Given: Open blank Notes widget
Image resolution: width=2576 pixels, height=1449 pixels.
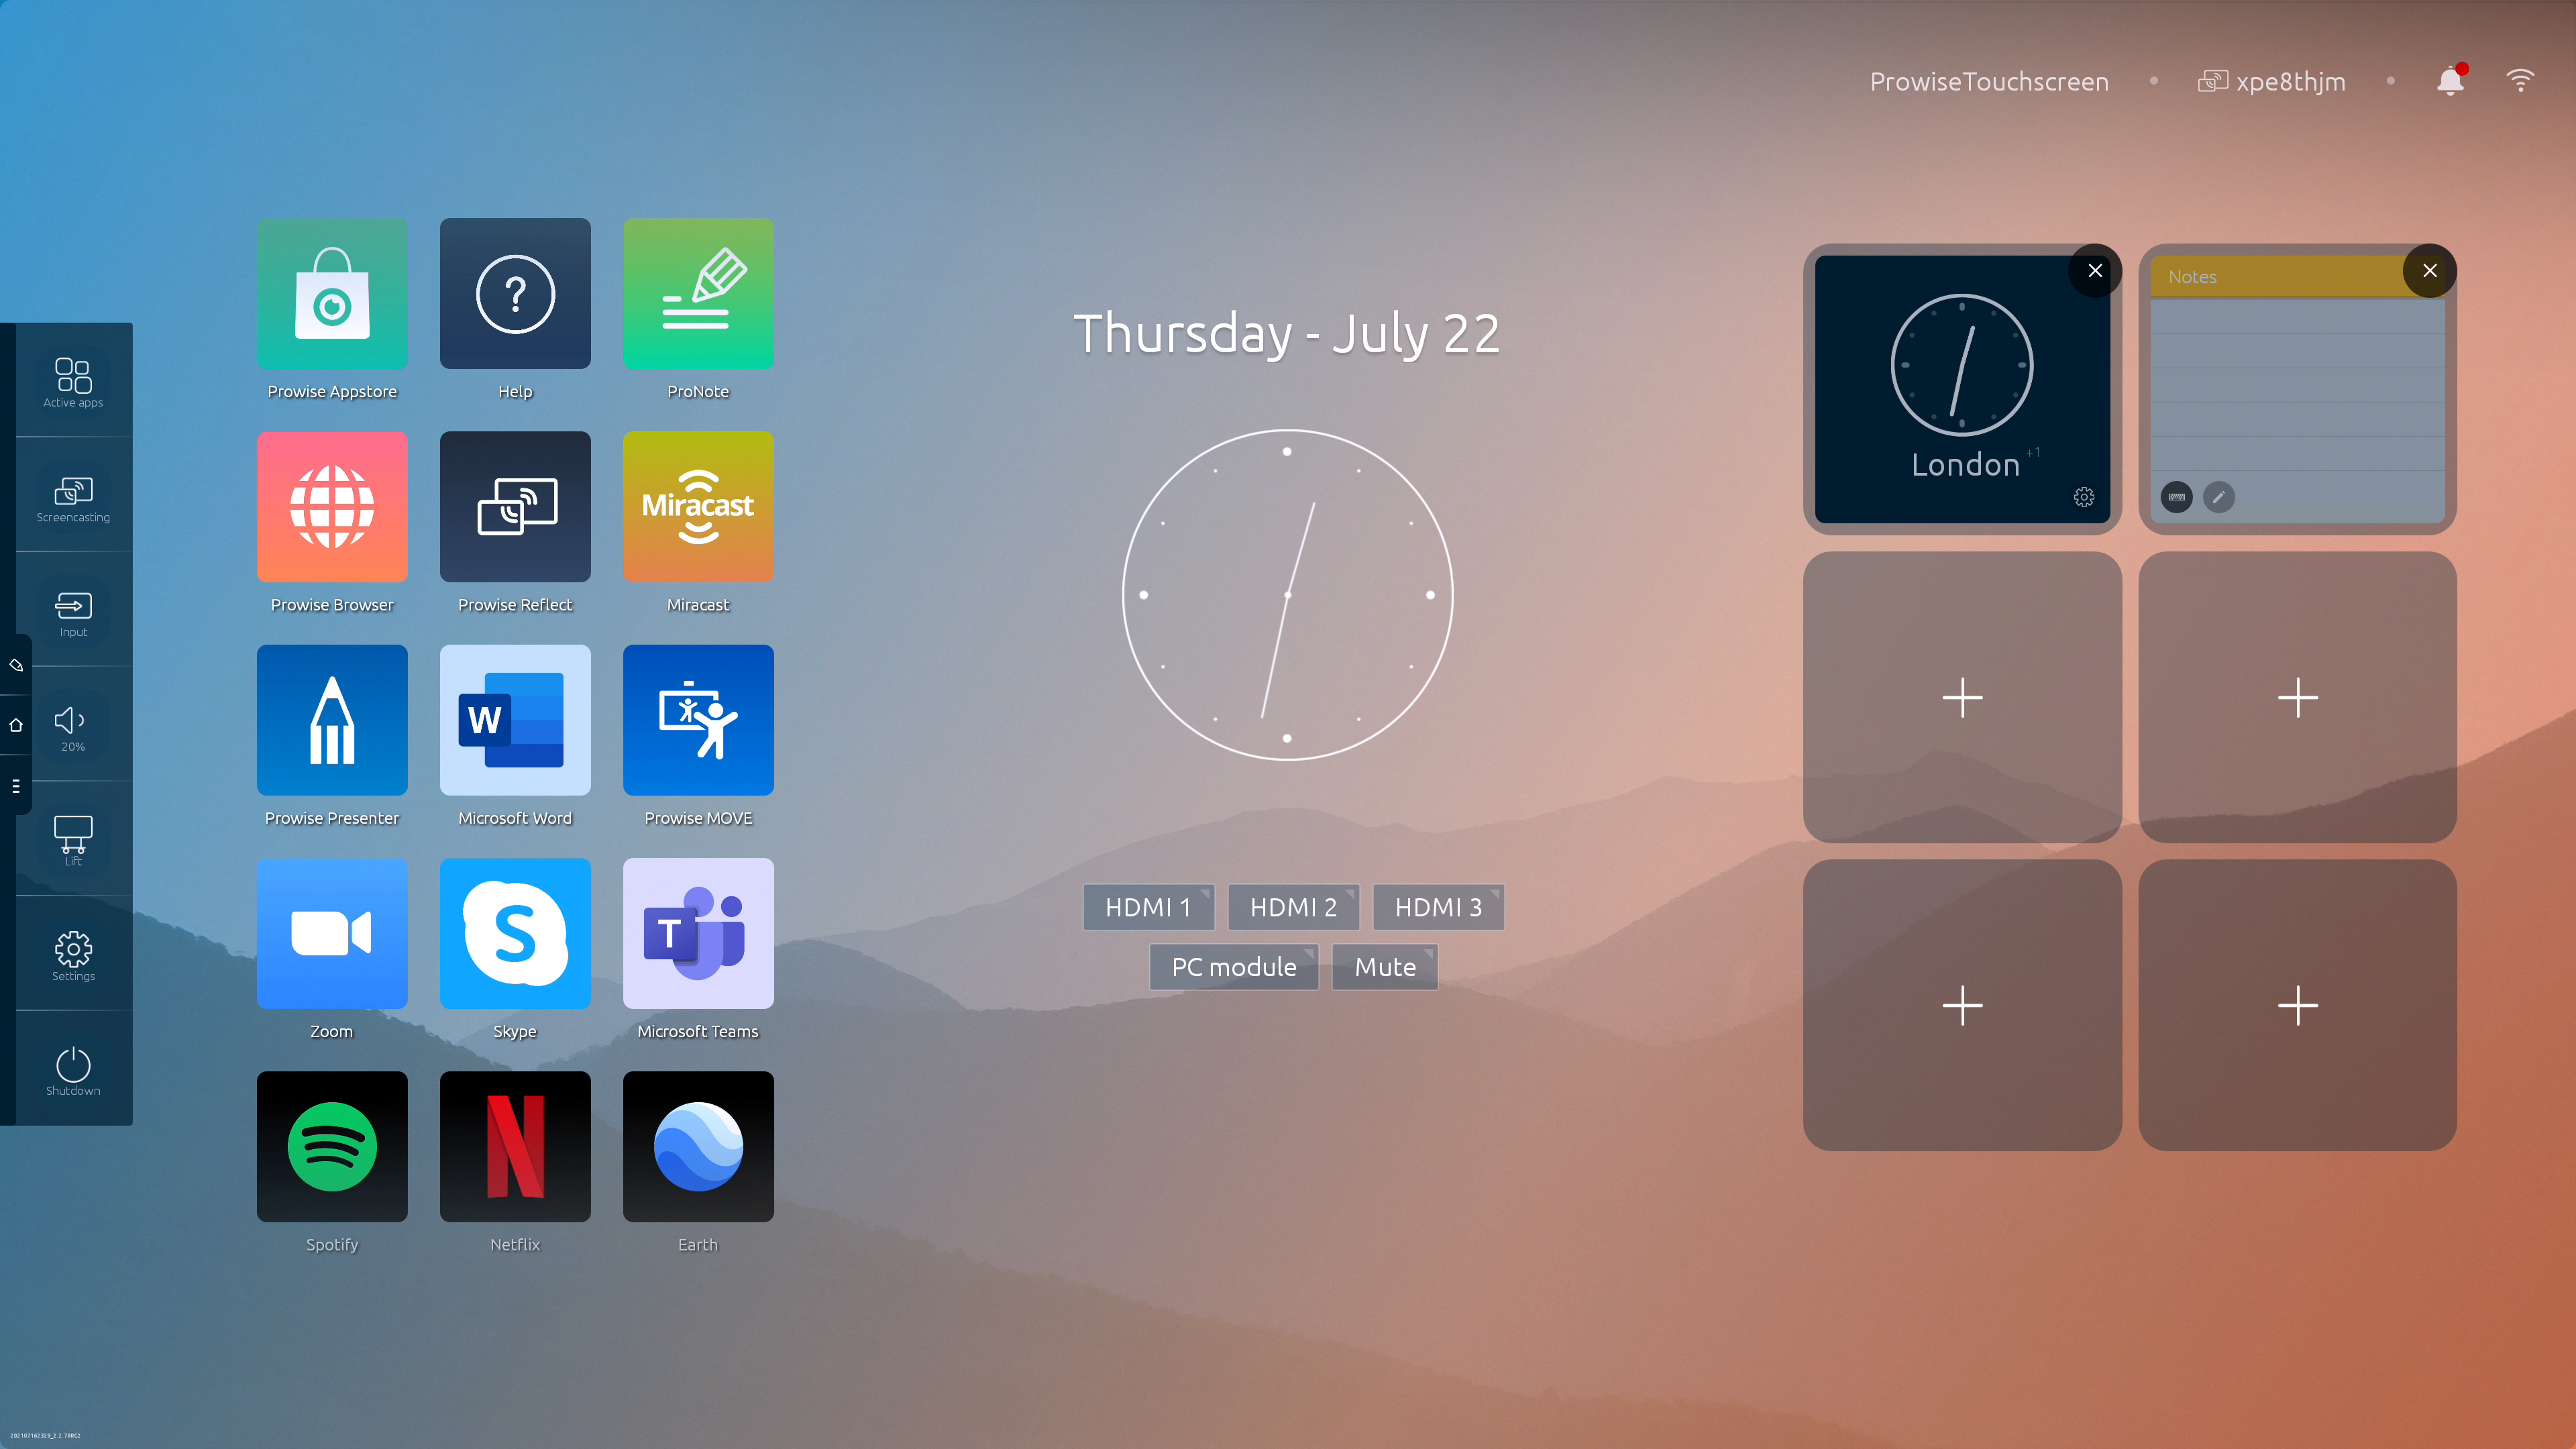Looking at the screenshot, I should click(2296, 389).
